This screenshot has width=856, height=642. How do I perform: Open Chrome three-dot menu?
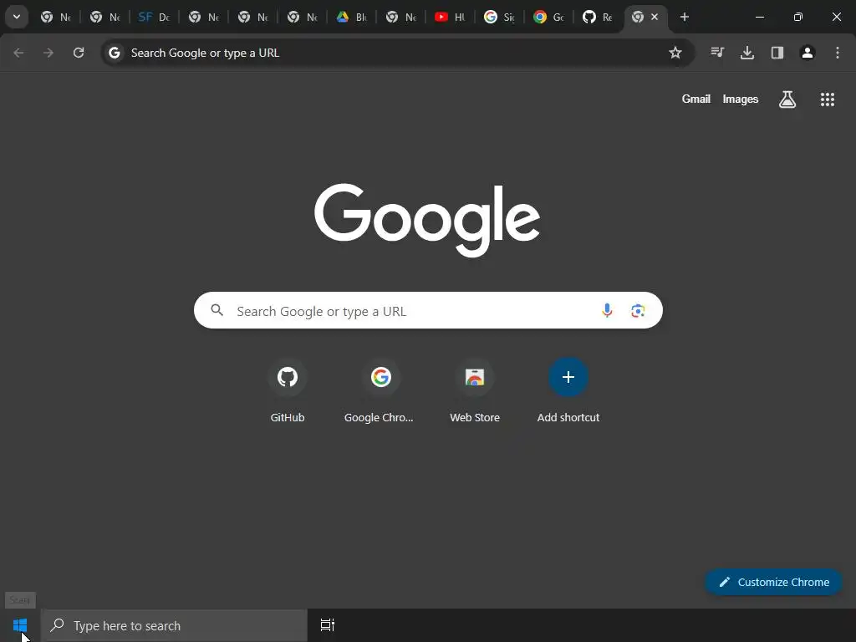point(838,53)
